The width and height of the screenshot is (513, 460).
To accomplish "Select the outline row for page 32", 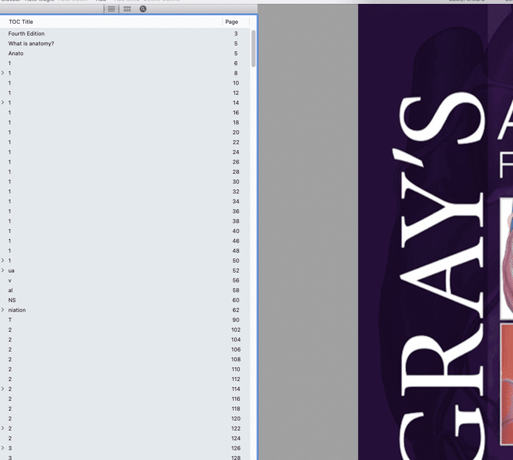I will (x=125, y=192).
